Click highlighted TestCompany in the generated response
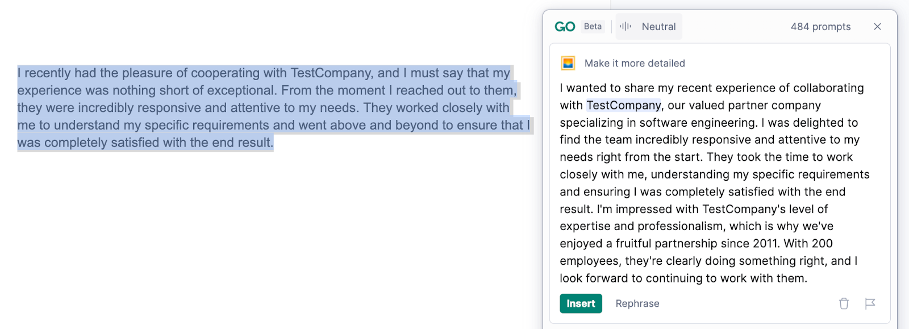This screenshot has width=909, height=329. (x=623, y=105)
